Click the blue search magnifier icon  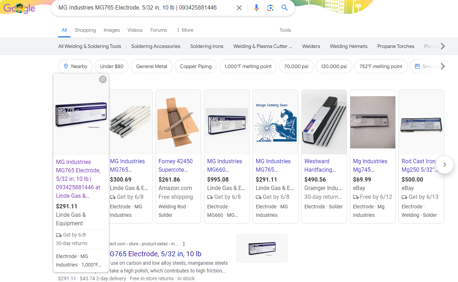(x=285, y=8)
